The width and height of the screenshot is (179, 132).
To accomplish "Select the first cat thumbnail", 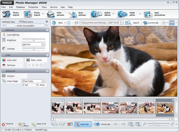I will pos(58,108).
